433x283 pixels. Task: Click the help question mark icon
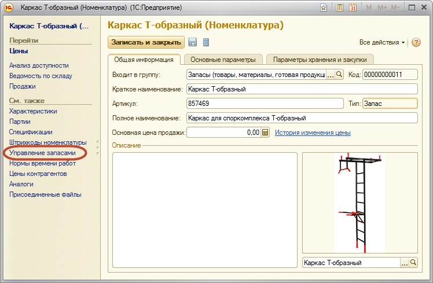(416, 42)
